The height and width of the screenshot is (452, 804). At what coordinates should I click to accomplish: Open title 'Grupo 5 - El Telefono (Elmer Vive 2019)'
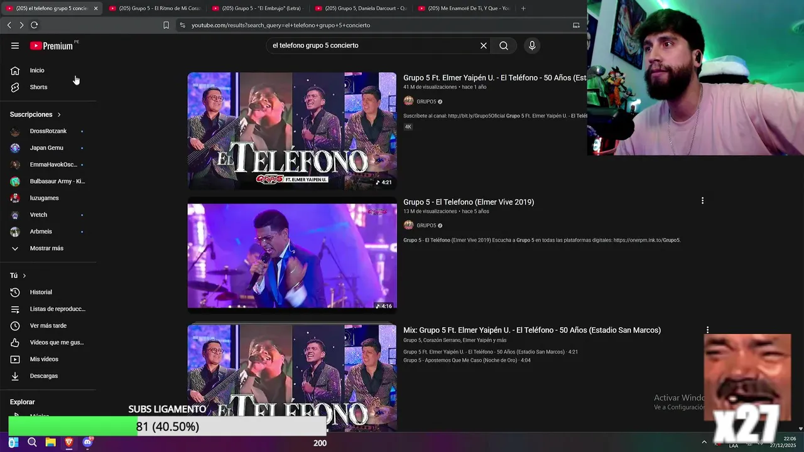point(469,202)
